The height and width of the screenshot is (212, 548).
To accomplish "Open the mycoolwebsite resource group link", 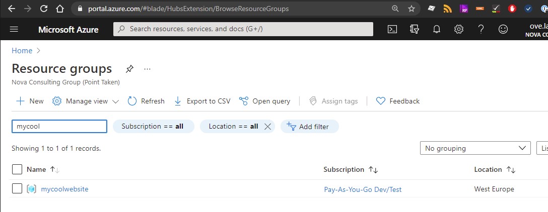I will point(64,189).
